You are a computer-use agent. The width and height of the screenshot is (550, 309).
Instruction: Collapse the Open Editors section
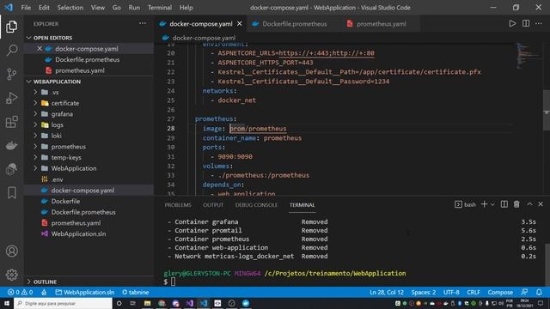pos(28,38)
